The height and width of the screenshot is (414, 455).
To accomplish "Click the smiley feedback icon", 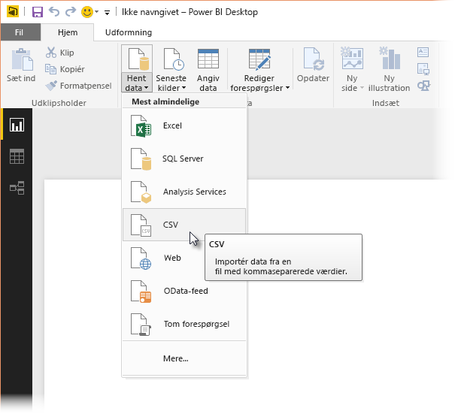I will tap(86, 12).
